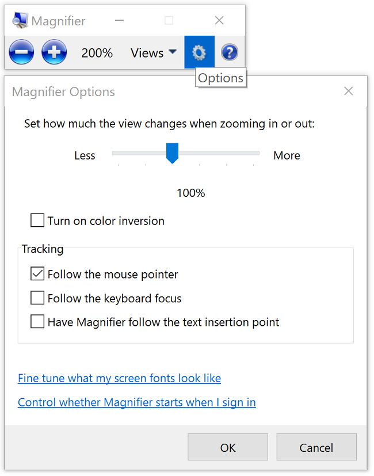The width and height of the screenshot is (374, 476).
Task: Click the Help question mark icon
Action: point(229,52)
